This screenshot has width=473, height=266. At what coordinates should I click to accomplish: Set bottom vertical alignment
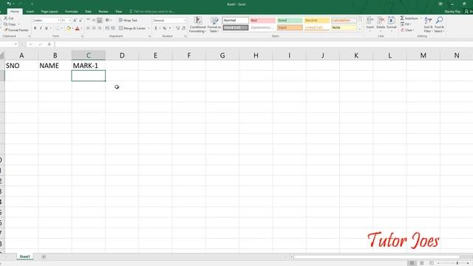pos(99,20)
